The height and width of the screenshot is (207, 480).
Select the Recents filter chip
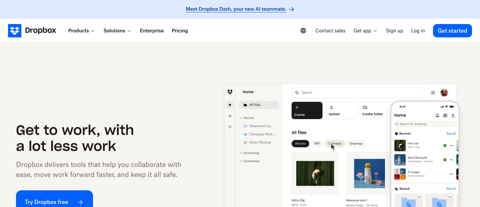click(300, 144)
